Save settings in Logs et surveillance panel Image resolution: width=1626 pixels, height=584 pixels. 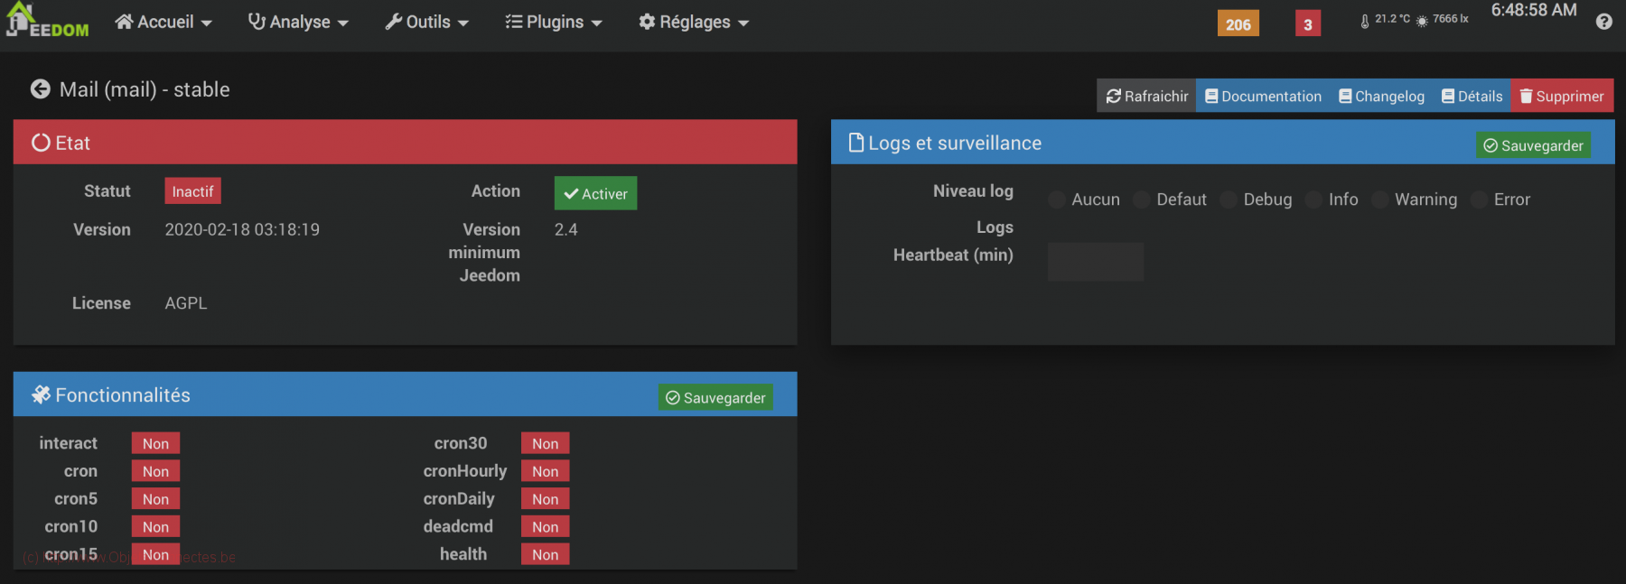pyautogui.click(x=1533, y=145)
